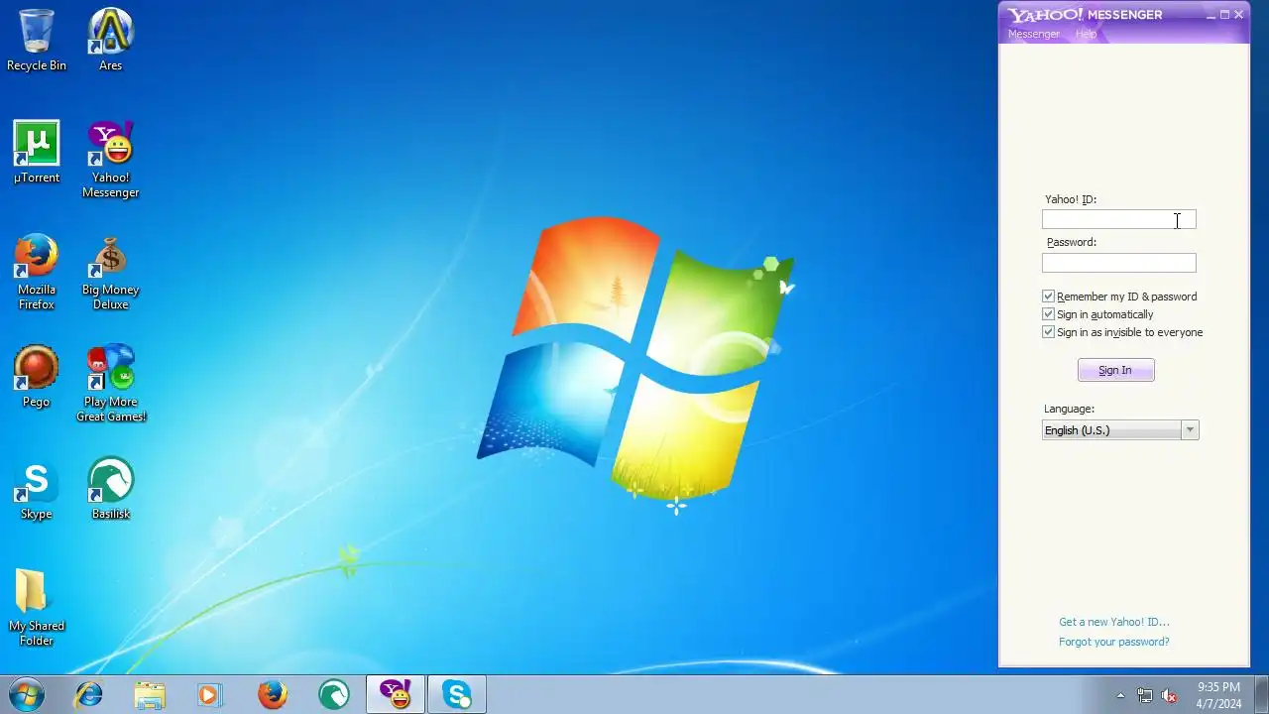Select the Yahoo! Messenger desktop shortcut
Screen dimensions: 1269x714
point(110,159)
